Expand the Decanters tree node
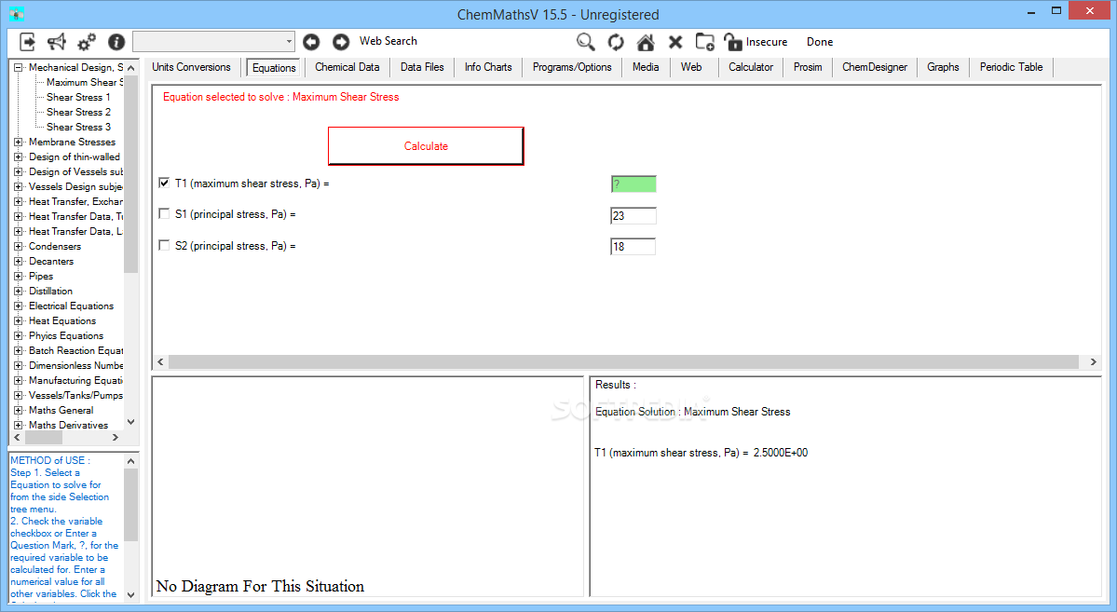This screenshot has width=1117, height=612. click(x=19, y=262)
